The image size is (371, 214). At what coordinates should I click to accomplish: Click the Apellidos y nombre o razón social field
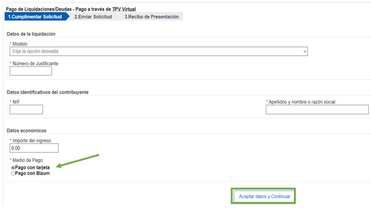point(317,110)
